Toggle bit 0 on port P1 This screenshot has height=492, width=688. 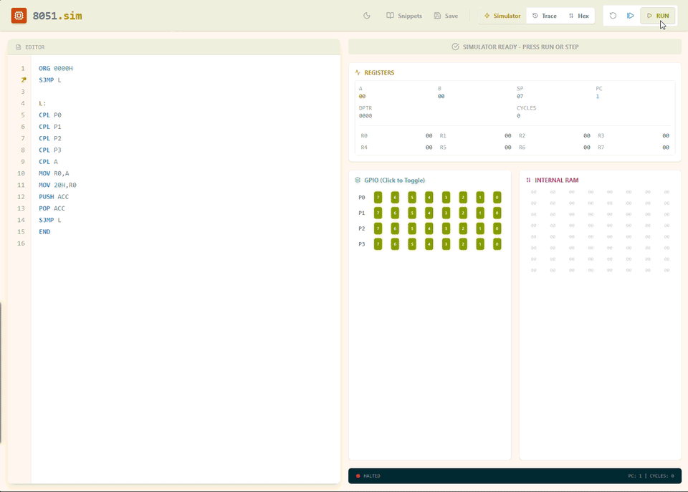coord(497,213)
